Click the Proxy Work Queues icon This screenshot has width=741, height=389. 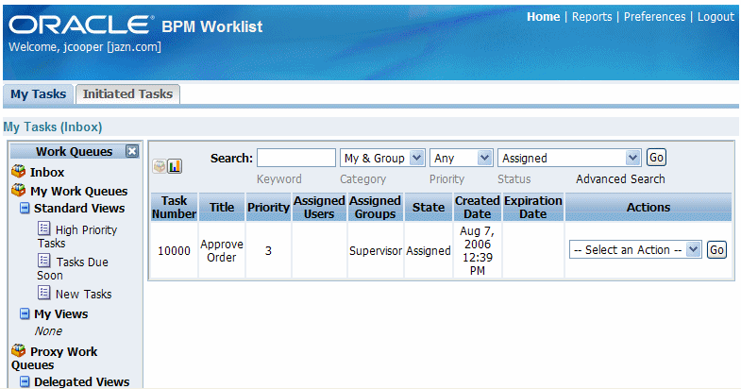click(19, 350)
